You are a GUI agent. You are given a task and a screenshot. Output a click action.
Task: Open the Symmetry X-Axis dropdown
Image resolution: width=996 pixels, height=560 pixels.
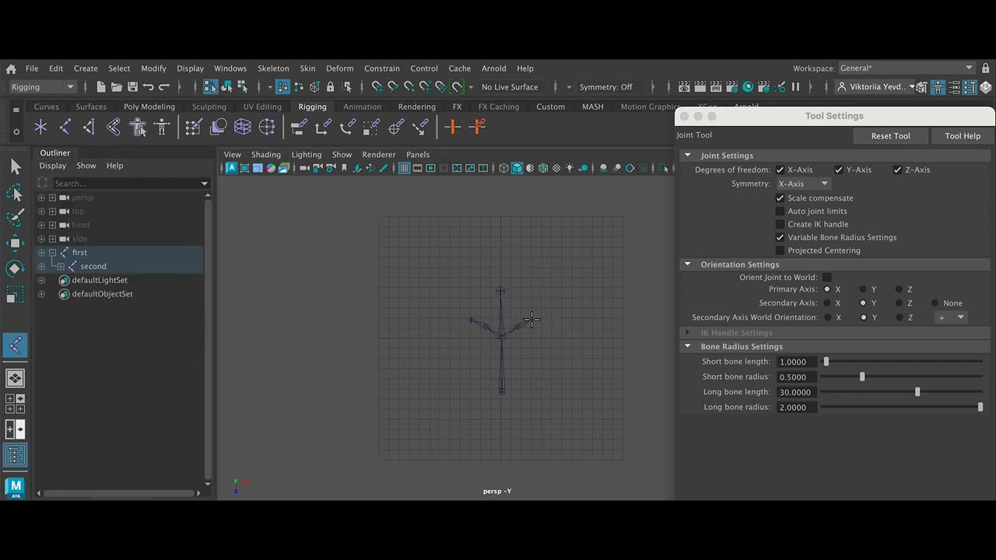coord(802,184)
